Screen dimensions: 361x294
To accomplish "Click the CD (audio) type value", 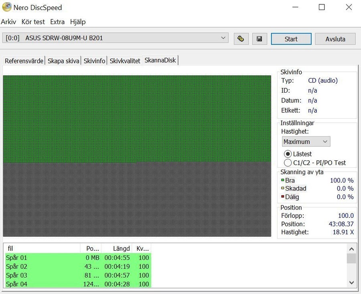I will 323,81.
